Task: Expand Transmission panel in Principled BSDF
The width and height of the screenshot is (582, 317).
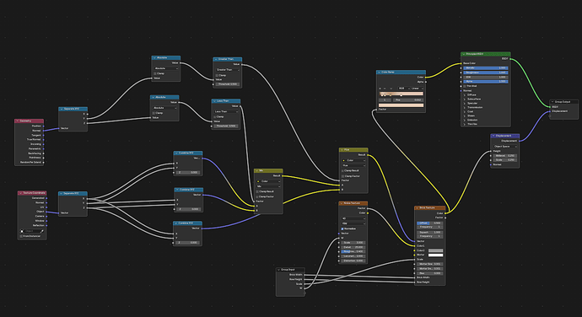Action: [465, 107]
